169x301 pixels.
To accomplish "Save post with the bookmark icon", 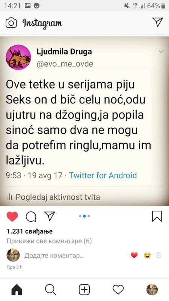I will pyautogui.click(x=157, y=216).
